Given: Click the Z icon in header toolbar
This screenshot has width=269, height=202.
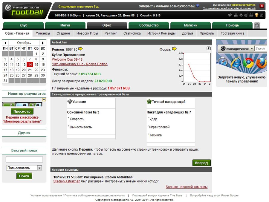Looking at the screenshot, I should coord(262,15).
